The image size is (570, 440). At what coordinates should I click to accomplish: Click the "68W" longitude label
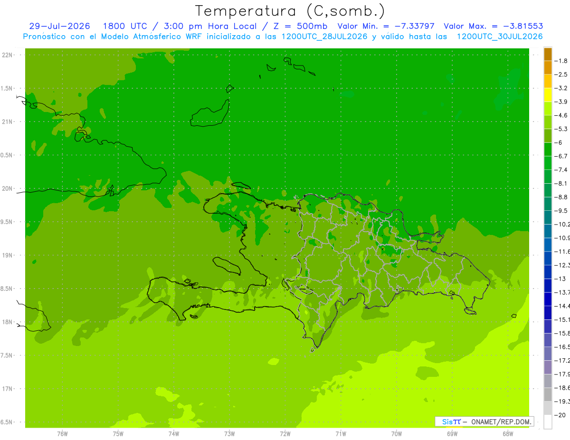pos(508,434)
